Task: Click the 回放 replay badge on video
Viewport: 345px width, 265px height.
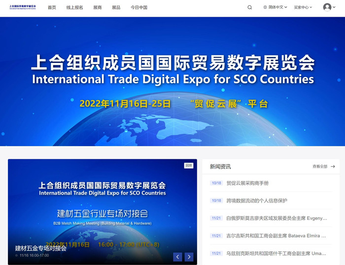Action: point(189,166)
